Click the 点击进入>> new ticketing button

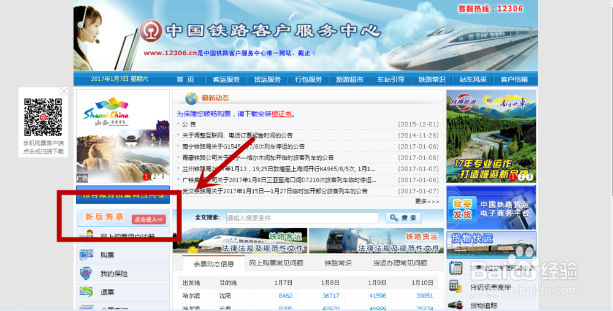[x=148, y=220]
